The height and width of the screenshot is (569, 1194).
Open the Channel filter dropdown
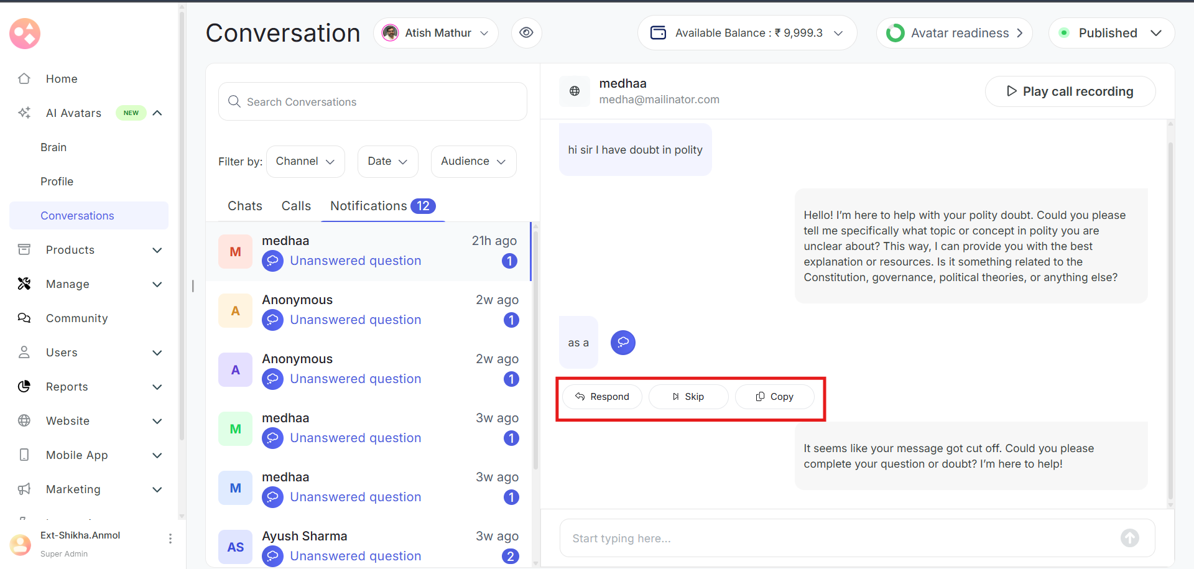[305, 162]
